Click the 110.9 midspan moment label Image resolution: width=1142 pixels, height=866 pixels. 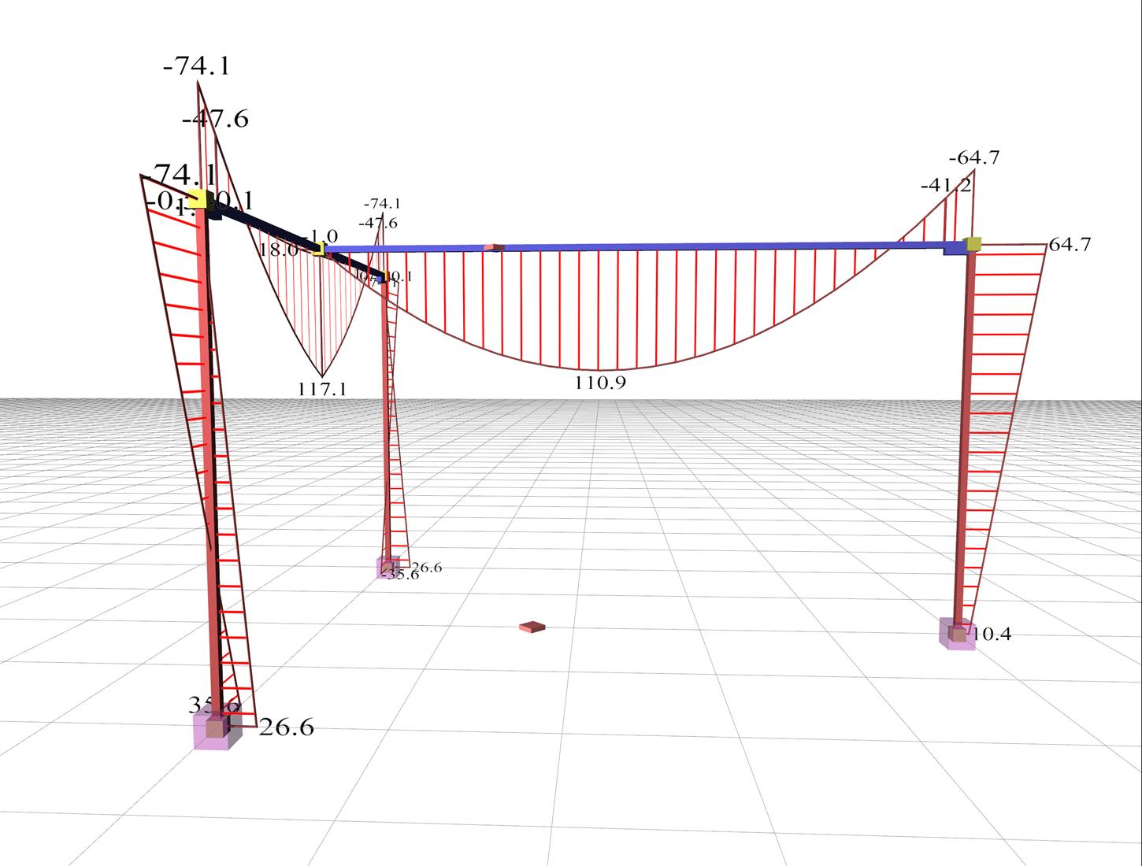(600, 383)
